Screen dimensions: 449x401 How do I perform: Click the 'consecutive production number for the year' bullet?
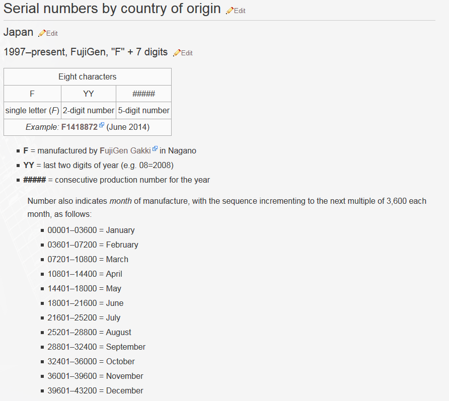pos(117,180)
